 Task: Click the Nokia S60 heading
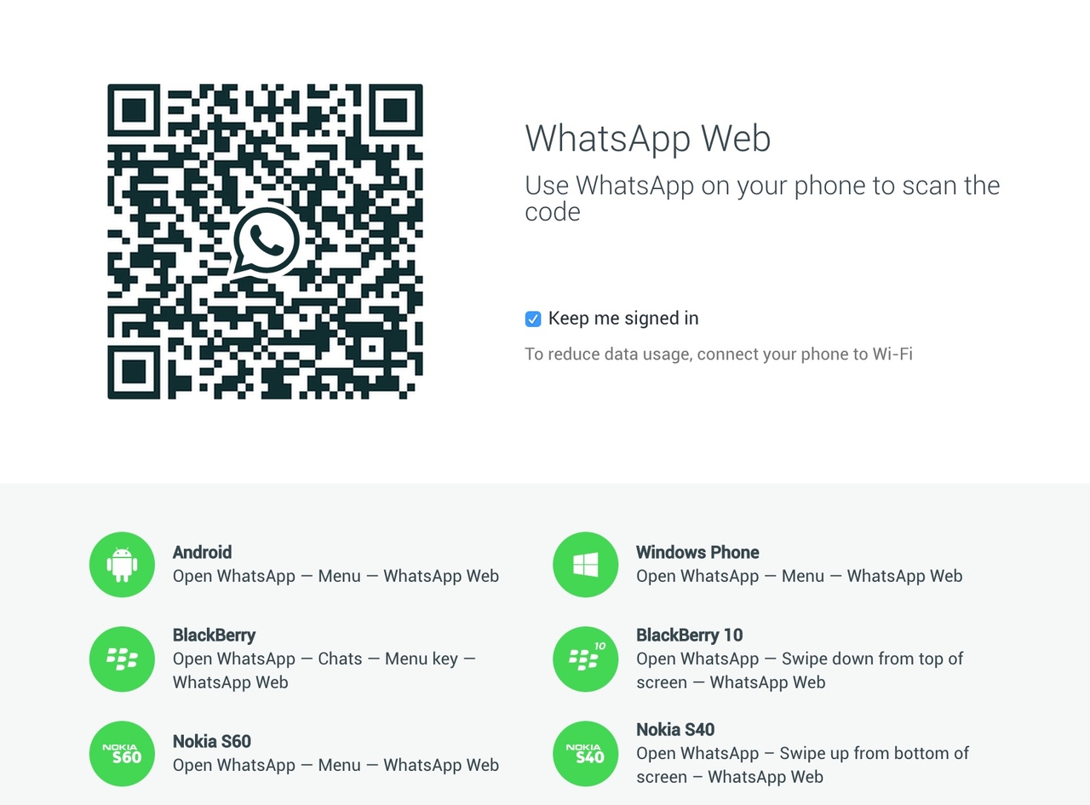point(212,741)
